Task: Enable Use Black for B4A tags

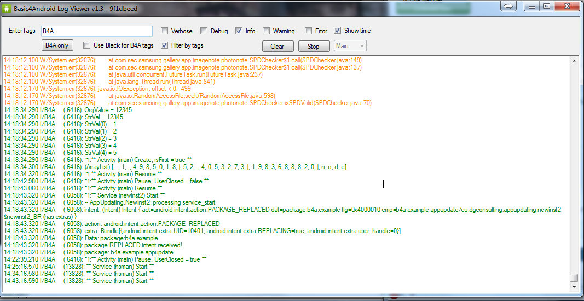Action: point(86,45)
